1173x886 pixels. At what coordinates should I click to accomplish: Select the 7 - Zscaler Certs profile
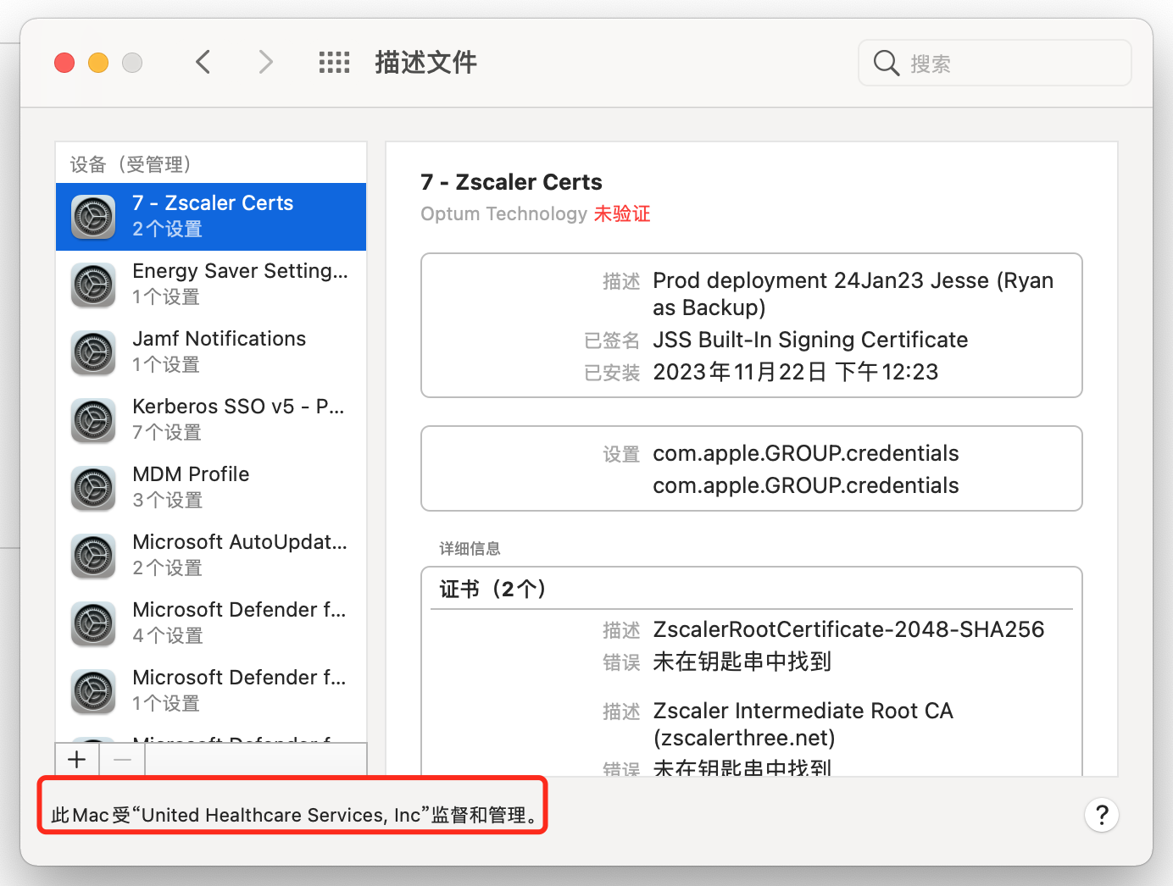click(x=212, y=216)
